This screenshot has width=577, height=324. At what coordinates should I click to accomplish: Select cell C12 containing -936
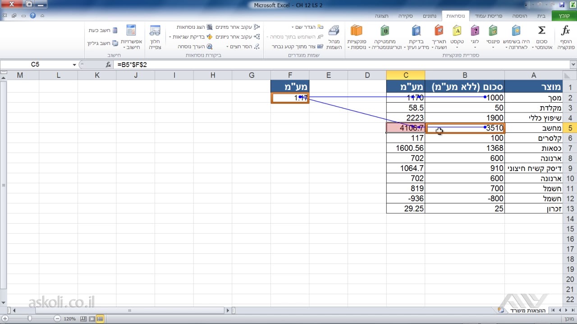(x=406, y=198)
